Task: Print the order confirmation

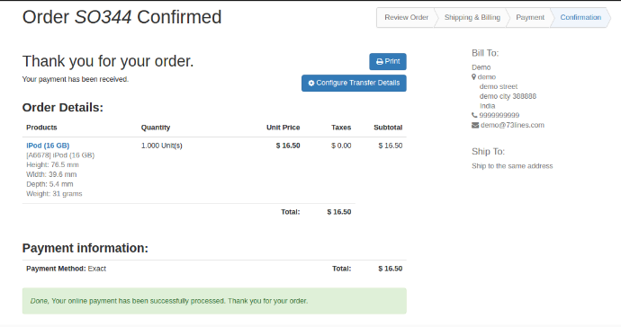Action: (x=388, y=62)
